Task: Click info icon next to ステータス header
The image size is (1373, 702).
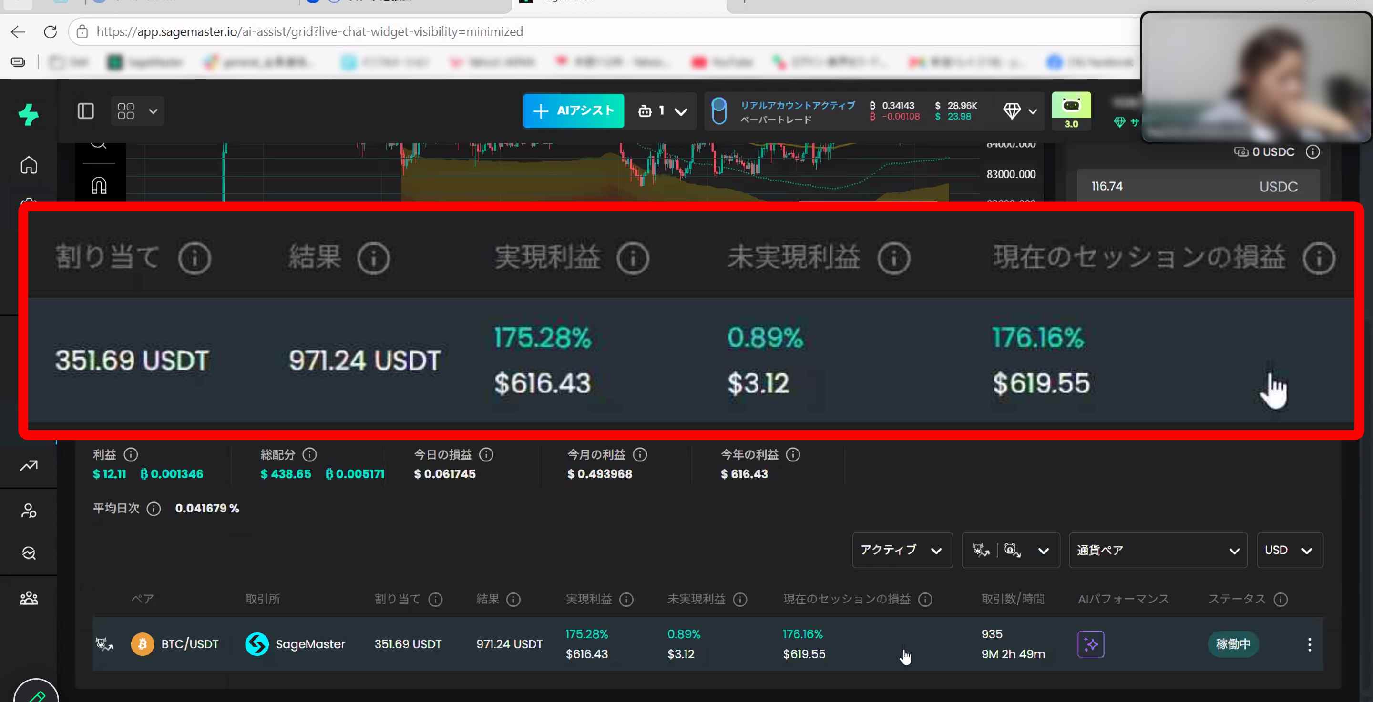Action: point(1281,599)
